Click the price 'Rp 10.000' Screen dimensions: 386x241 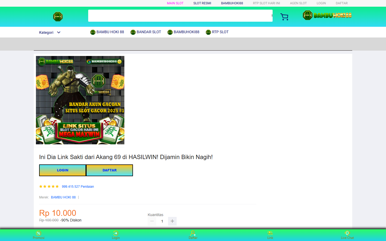click(x=58, y=213)
